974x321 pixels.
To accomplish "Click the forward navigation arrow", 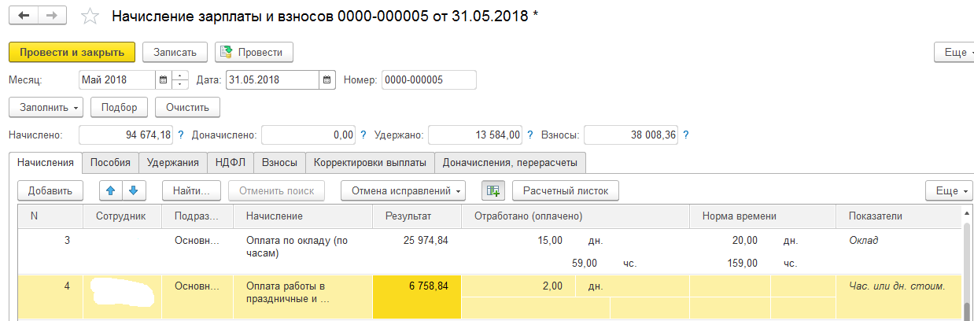I will tap(51, 16).
